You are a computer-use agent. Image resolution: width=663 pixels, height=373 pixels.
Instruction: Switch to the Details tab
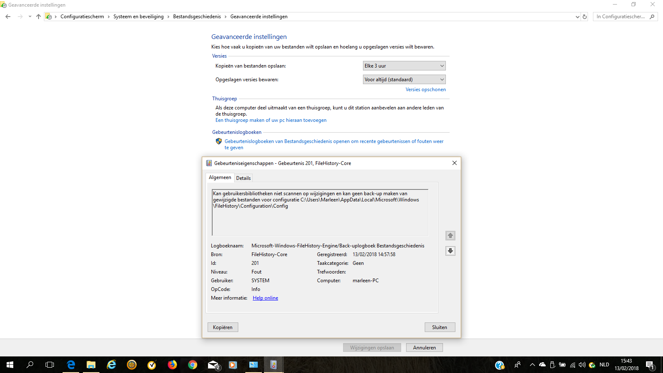tap(243, 178)
